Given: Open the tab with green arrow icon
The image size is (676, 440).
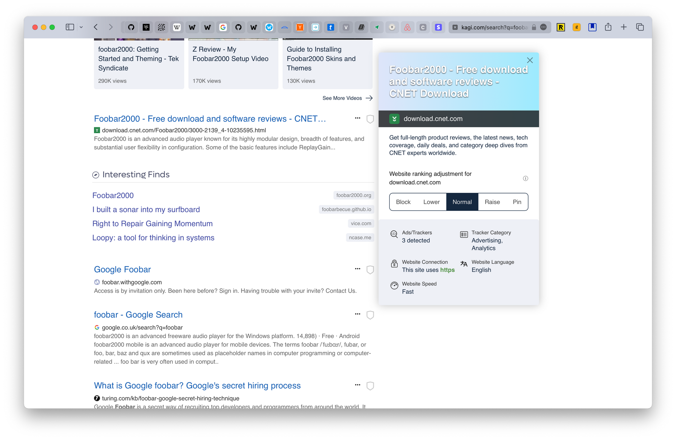Looking at the screenshot, I should pos(377,27).
